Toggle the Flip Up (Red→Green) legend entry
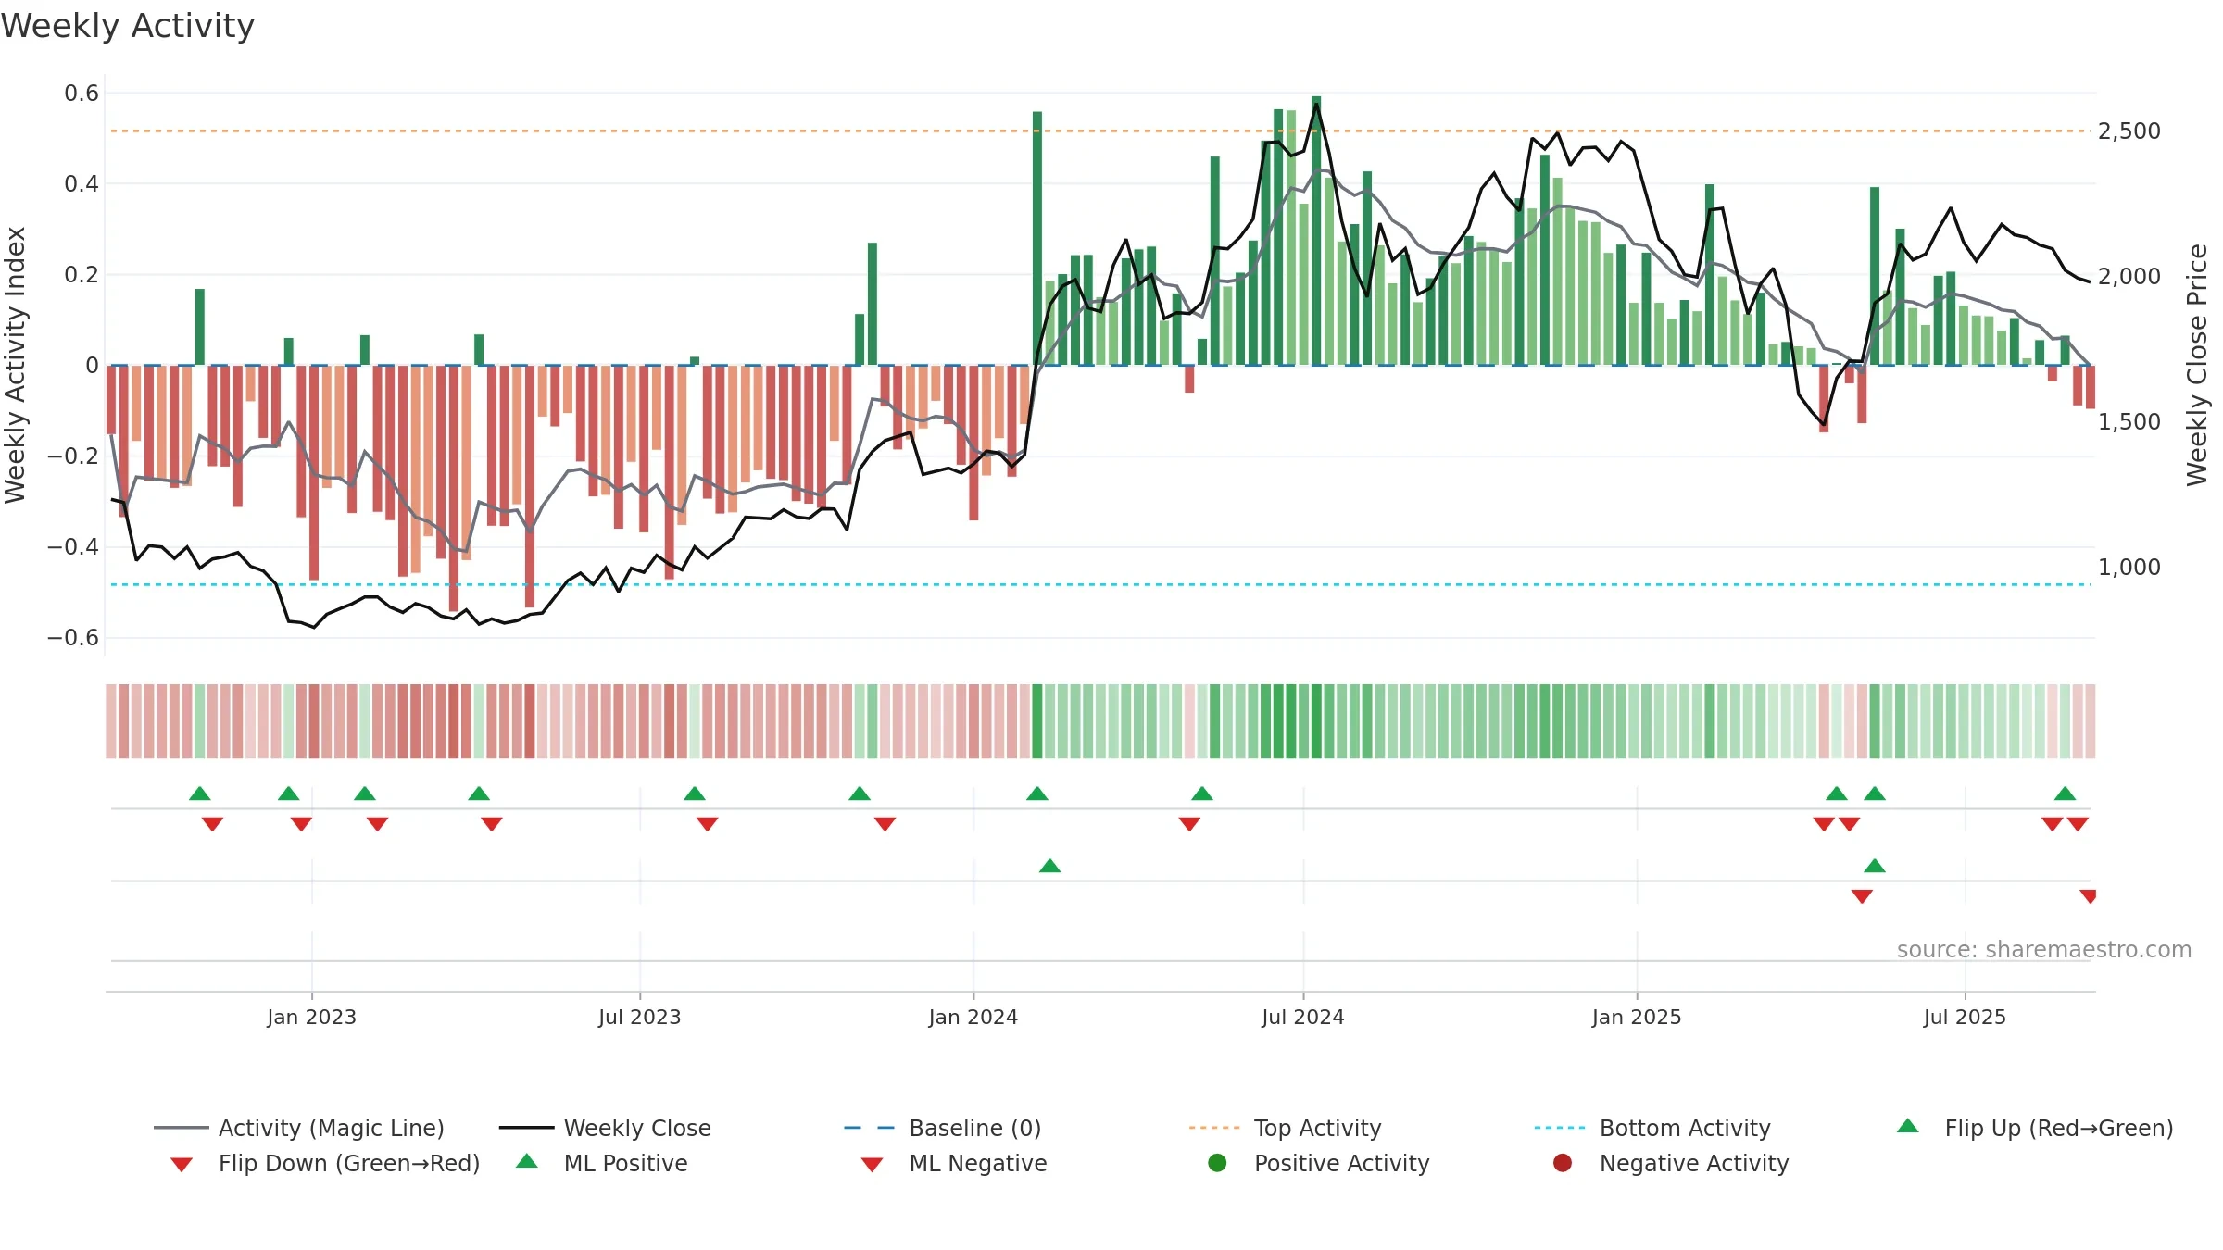The height and width of the screenshot is (1250, 2223). click(2034, 1128)
